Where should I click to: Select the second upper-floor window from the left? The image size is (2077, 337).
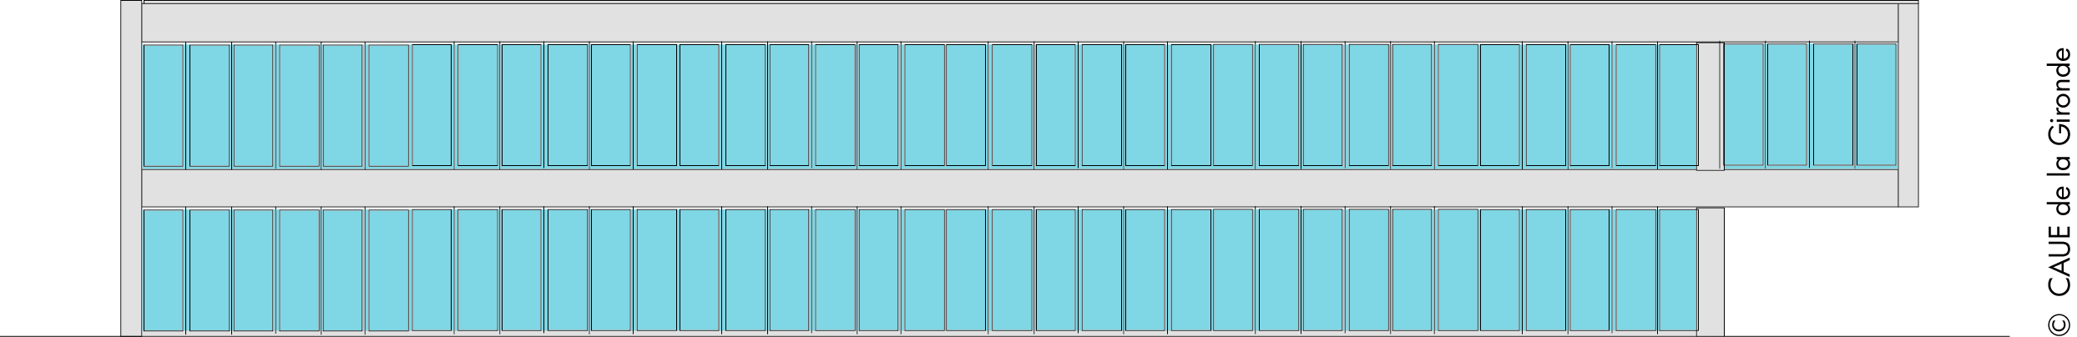[210, 105]
